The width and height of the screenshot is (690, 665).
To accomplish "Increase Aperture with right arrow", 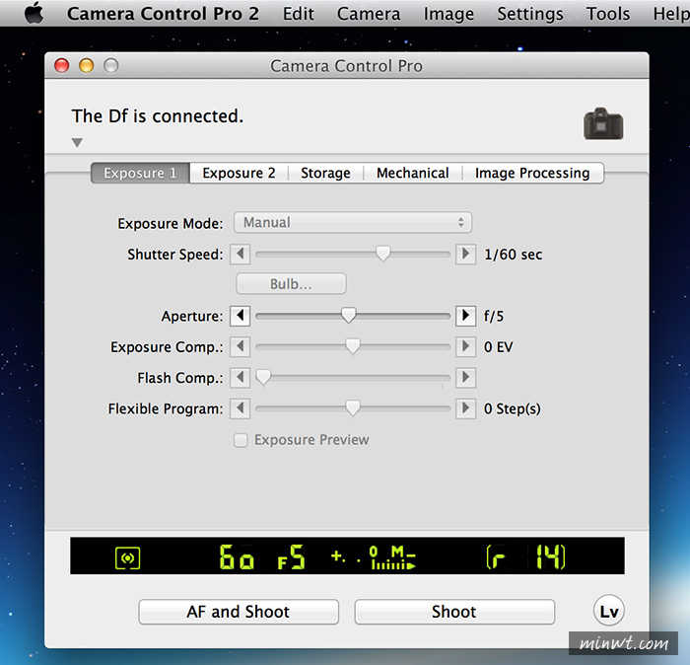I will tap(465, 316).
